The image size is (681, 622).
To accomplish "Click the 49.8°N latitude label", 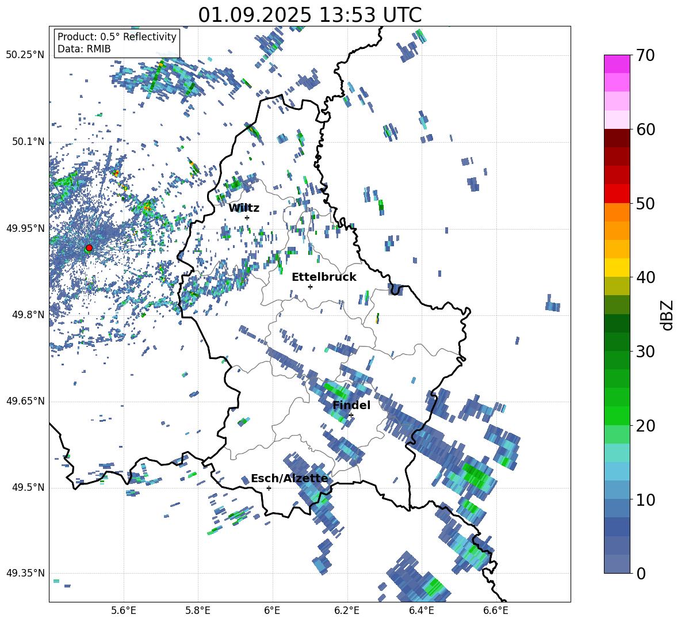I will (28, 315).
